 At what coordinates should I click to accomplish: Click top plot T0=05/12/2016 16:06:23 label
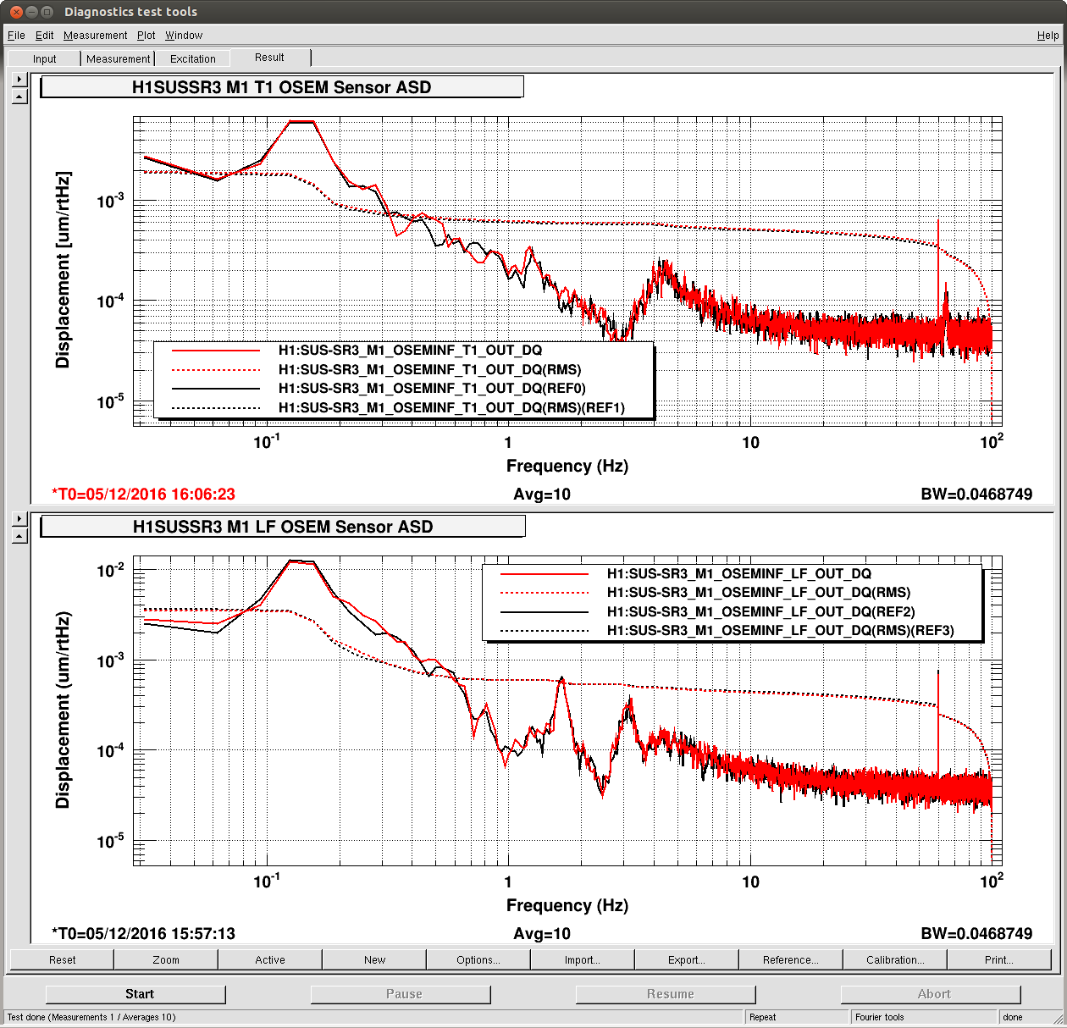point(144,494)
